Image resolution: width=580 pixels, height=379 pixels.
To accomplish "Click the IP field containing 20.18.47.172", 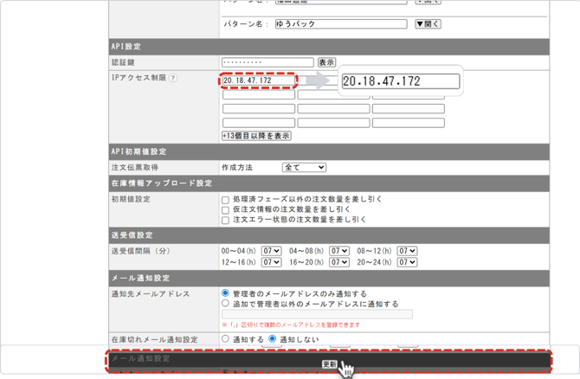I will point(258,80).
